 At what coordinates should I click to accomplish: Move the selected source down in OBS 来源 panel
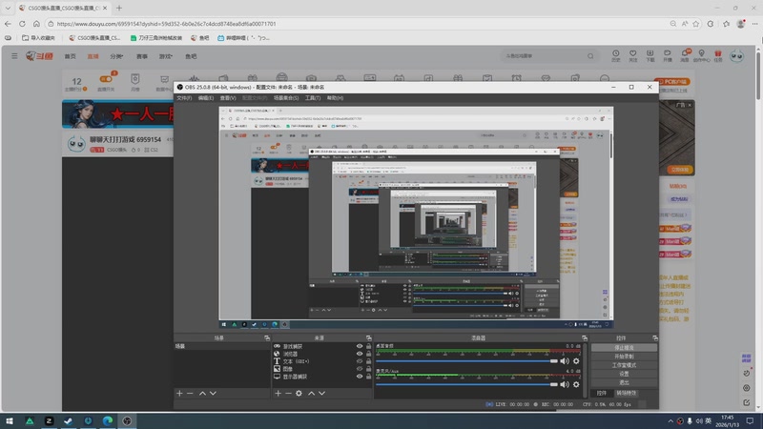pyautogui.click(x=322, y=393)
